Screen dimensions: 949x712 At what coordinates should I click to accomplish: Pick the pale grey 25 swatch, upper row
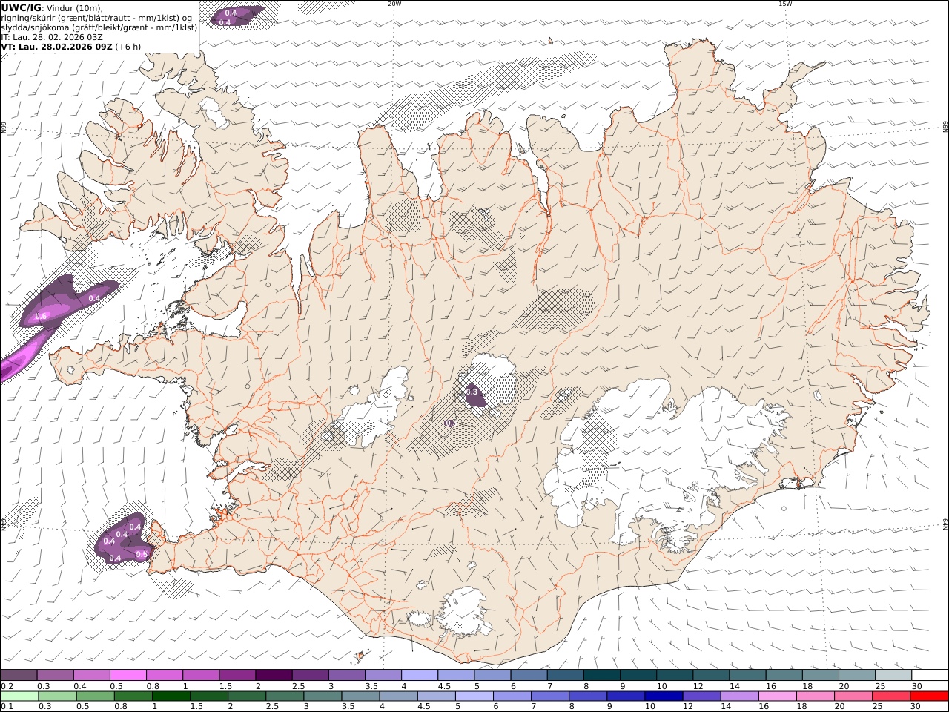[x=893, y=676]
